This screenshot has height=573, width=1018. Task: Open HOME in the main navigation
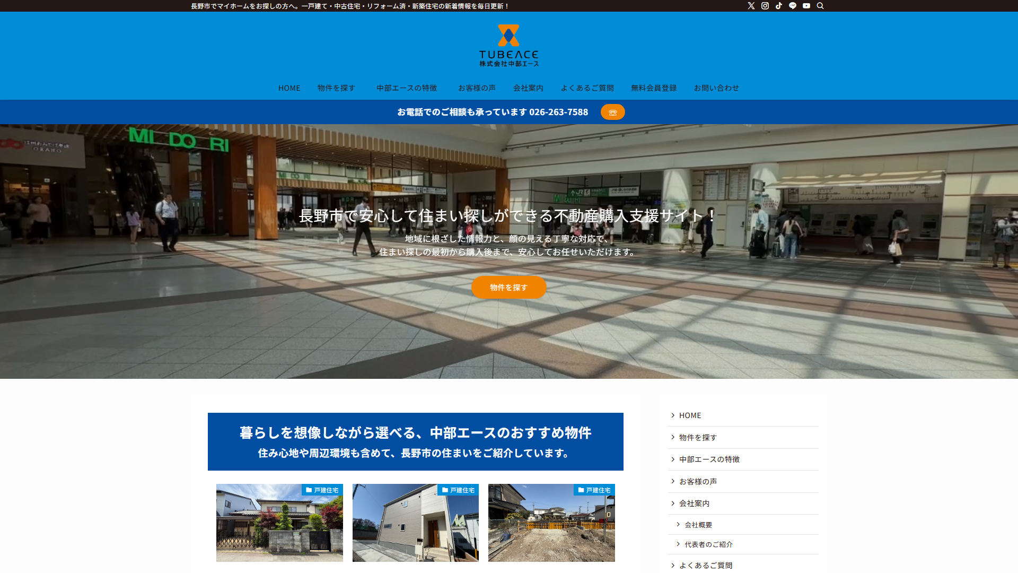click(x=289, y=88)
